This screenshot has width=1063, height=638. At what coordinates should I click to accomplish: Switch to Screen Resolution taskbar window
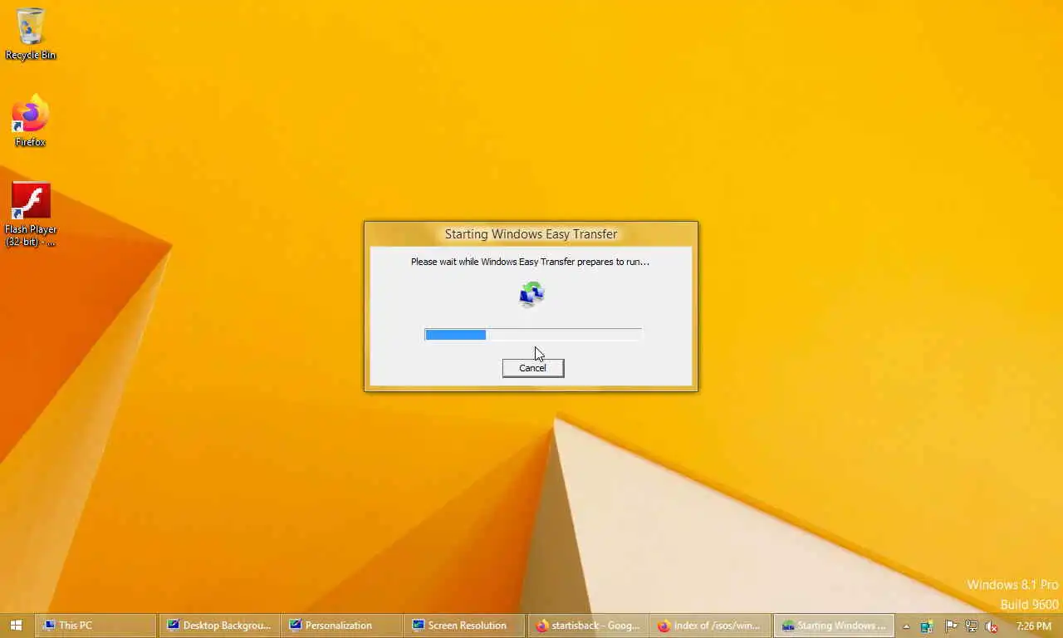pyautogui.click(x=465, y=626)
